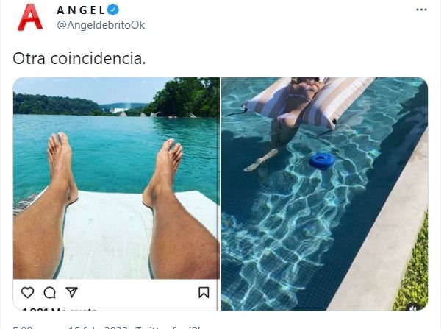Screen dimensions: 444x329
Task: Click the blue float in the pool
Action: coord(321,160)
